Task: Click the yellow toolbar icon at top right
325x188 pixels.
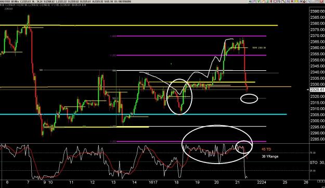Action: (296, 2)
